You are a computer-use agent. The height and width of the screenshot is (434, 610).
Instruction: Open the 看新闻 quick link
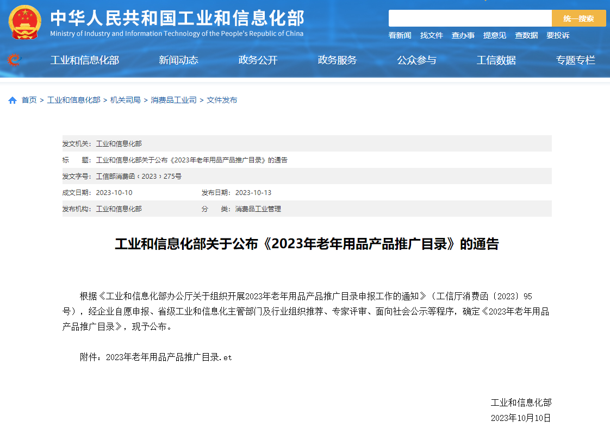(400, 35)
